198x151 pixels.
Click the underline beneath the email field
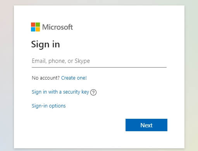(x=99, y=67)
